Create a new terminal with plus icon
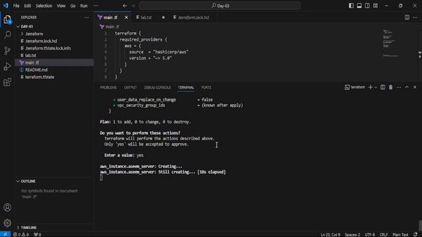Viewport: 422px width, 237px height. (371, 88)
